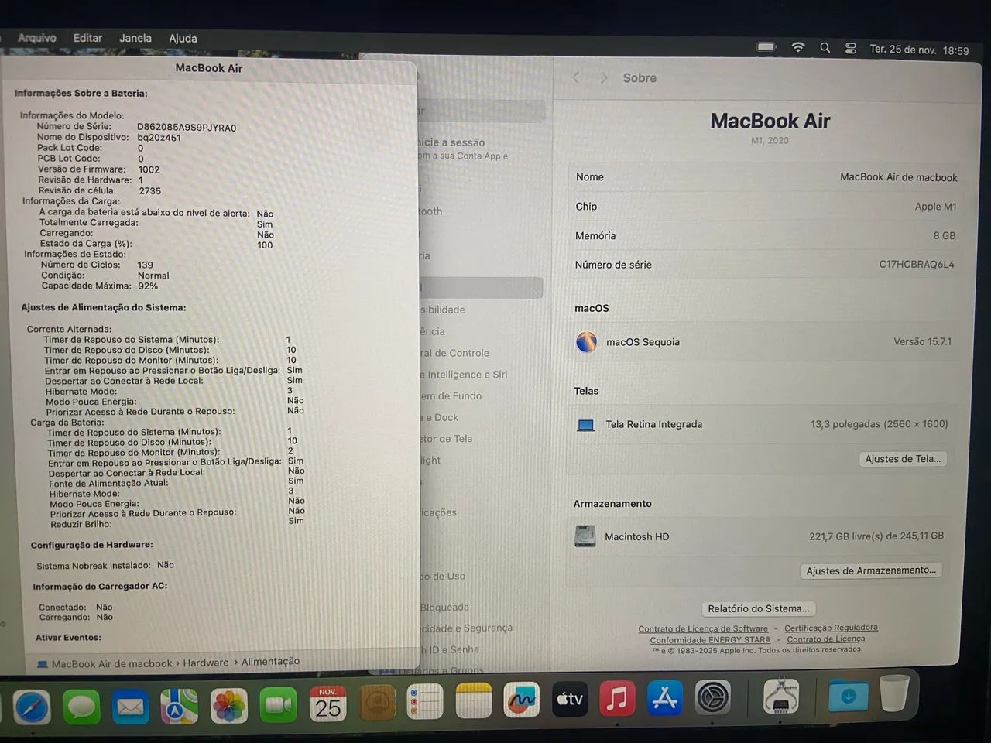Click the macOS Sequoia icon in Sobre
Viewport: 991px width, 743px height.
click(586, 341)
